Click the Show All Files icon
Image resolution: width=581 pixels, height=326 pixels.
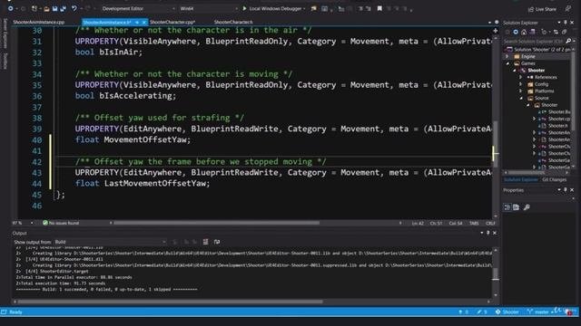click(x=564, y=32)
